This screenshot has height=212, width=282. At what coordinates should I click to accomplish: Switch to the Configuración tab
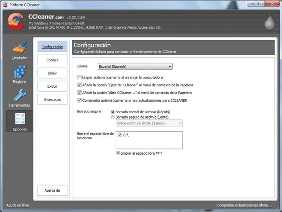52,47
